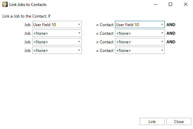This screenshot has width=193, height=129.
Task: Expand the third row Contact dropdown
Action: tap(140, 42)
